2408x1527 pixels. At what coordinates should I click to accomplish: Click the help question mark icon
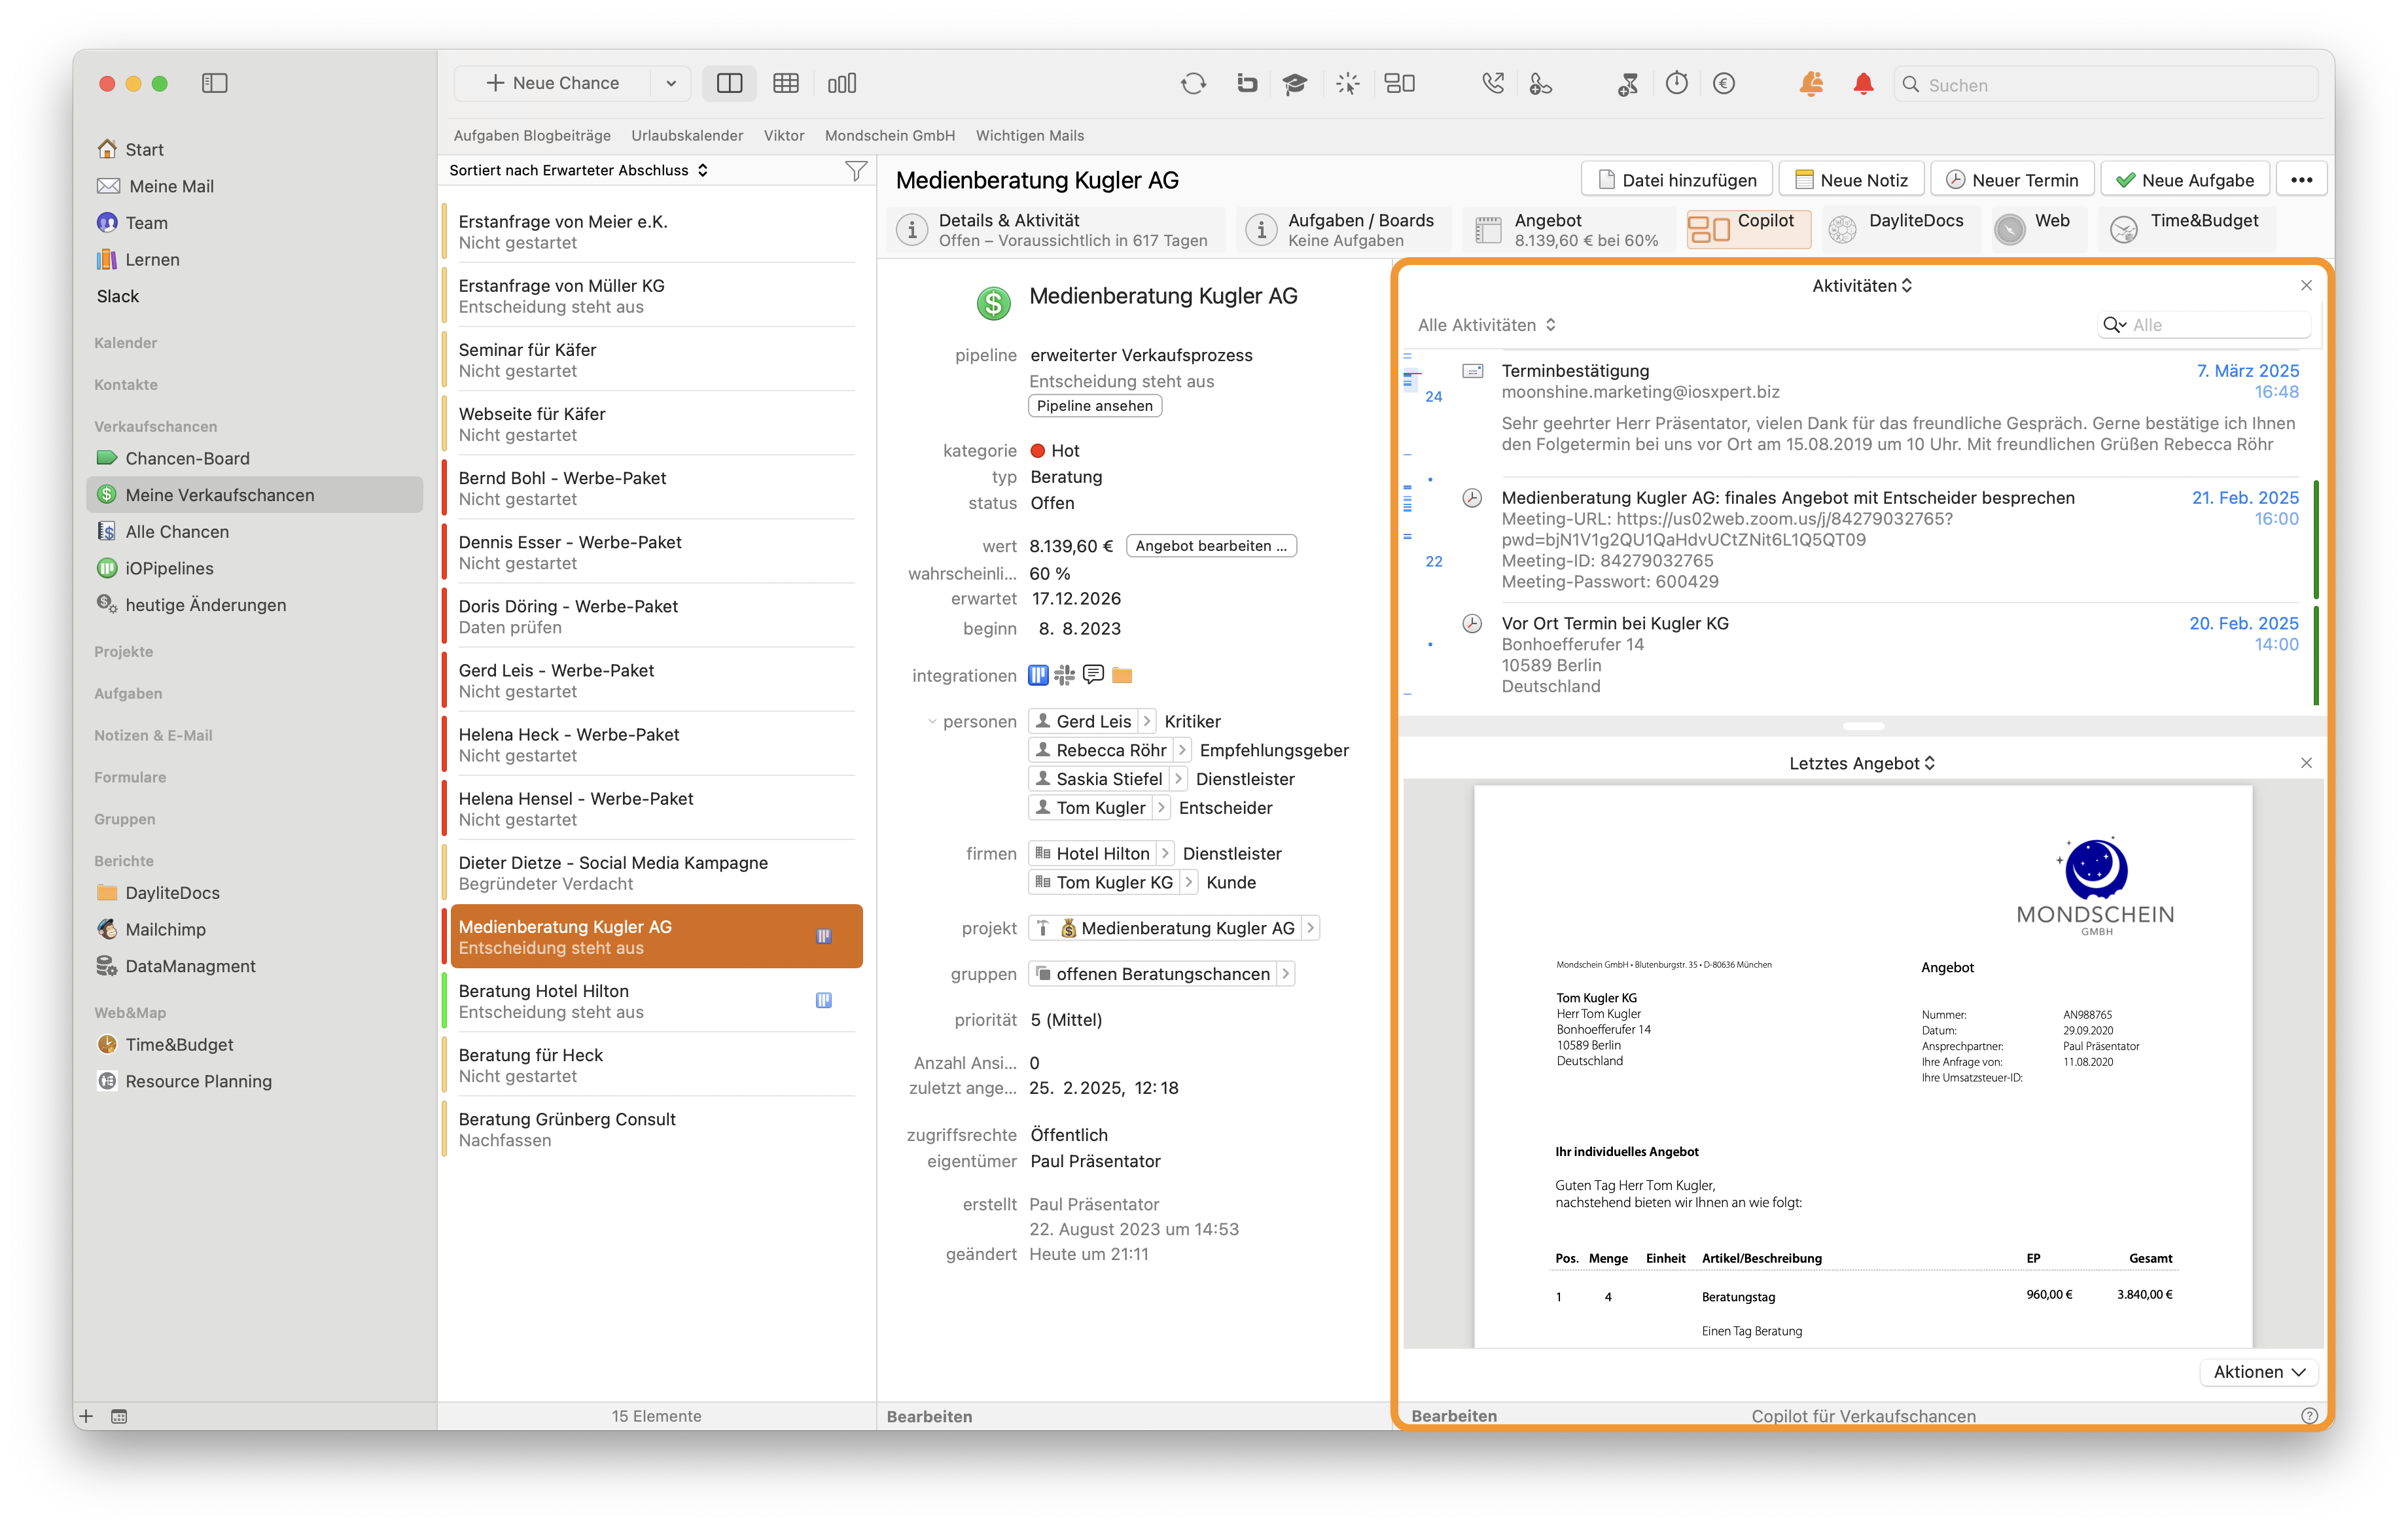[x=2309, y=1416]
